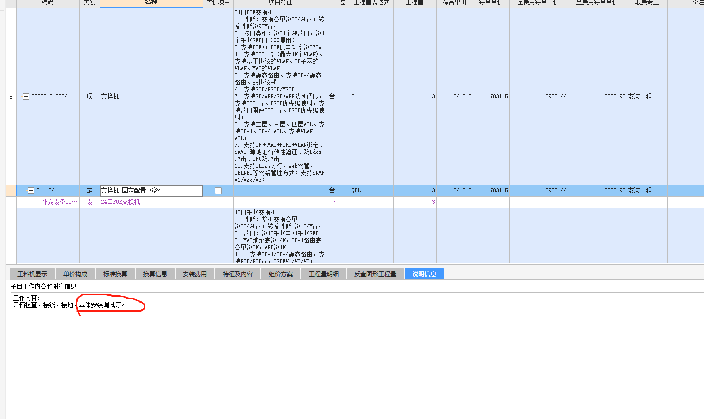Open the 标准换算 tab
This screenshot has height=419, width=704.
tap(115, 274)
